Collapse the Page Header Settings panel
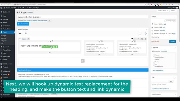Screen dimensions: 180x101 point(147,70)
